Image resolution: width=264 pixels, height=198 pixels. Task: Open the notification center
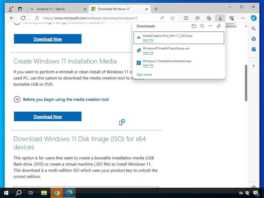256,193
